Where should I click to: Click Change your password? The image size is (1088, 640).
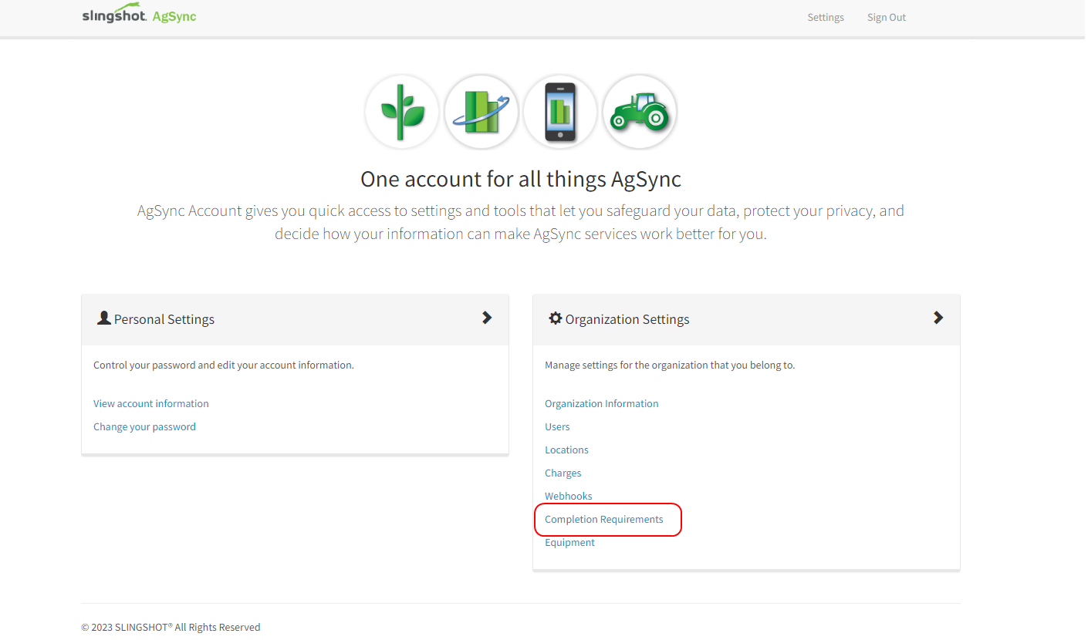tap(144, 426)
